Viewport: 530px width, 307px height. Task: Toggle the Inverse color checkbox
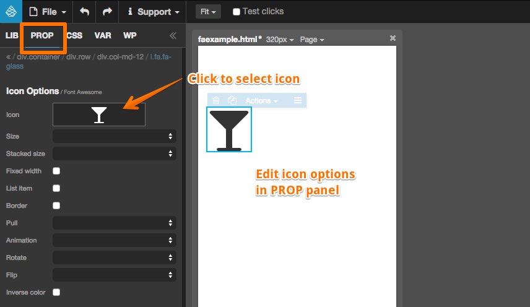(x=56, y=292)
